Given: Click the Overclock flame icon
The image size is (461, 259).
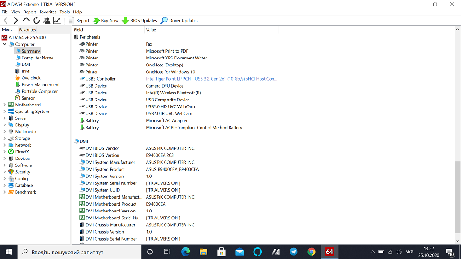Looking at the screenshot, I should tap(18, 78).
